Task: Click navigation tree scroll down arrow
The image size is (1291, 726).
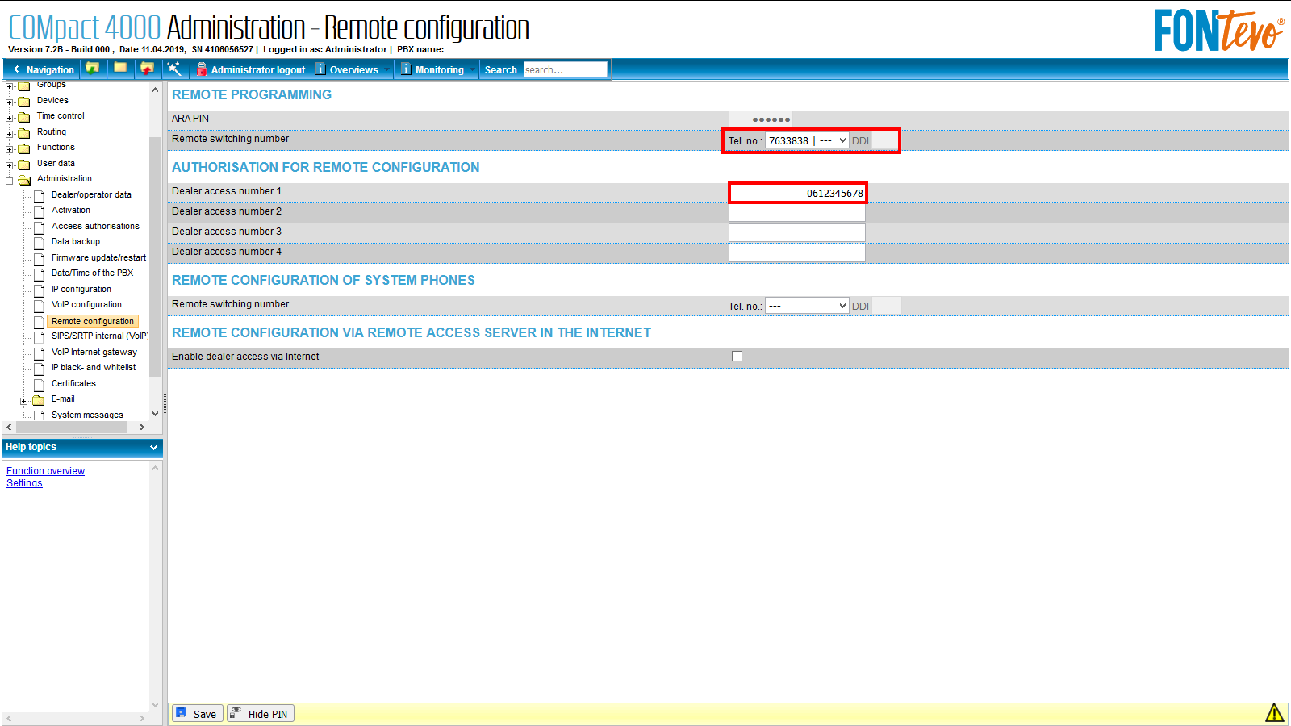Action: point(156,414)
